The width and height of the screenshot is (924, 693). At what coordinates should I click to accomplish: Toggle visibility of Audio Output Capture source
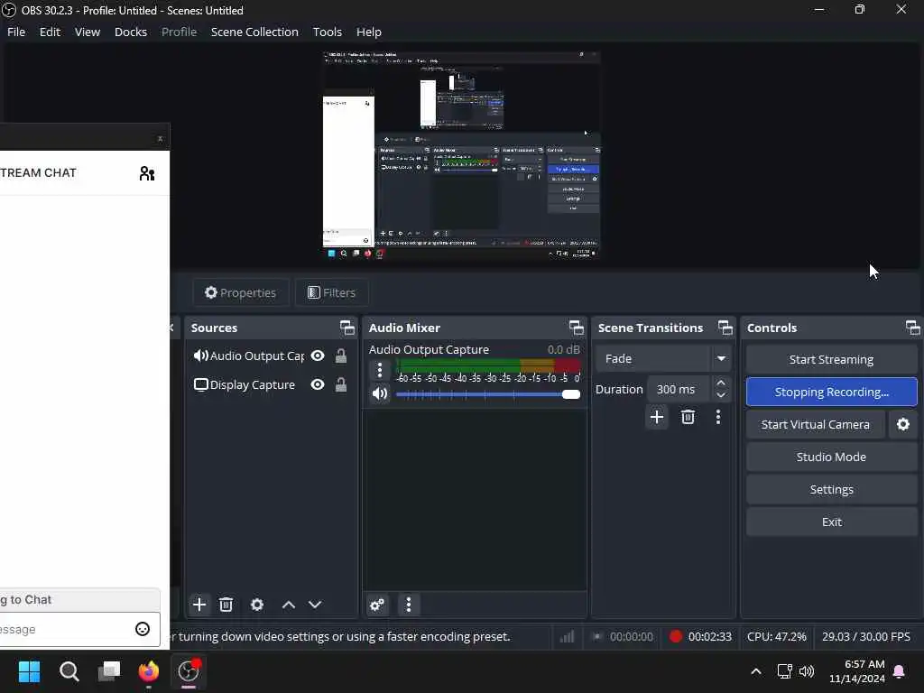(318, 356)
